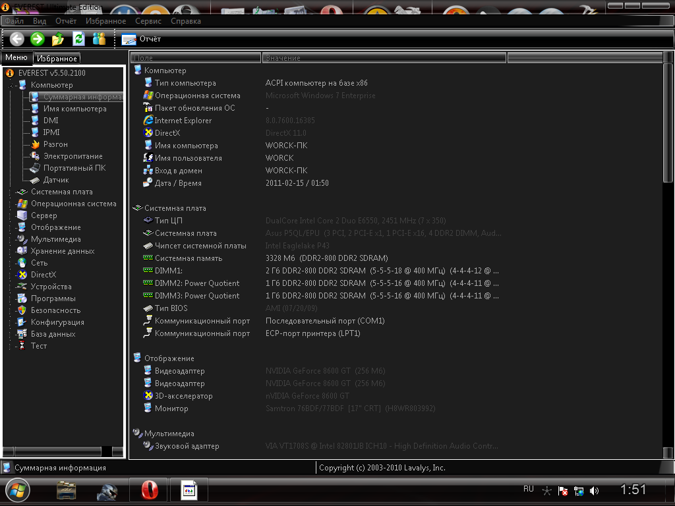Switch to the Избранное sidebar tab
The width and height of the screenshot is (675, 506).
pos(57,58)
